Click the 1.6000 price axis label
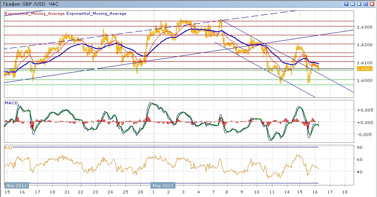 (x=365, y=80)
